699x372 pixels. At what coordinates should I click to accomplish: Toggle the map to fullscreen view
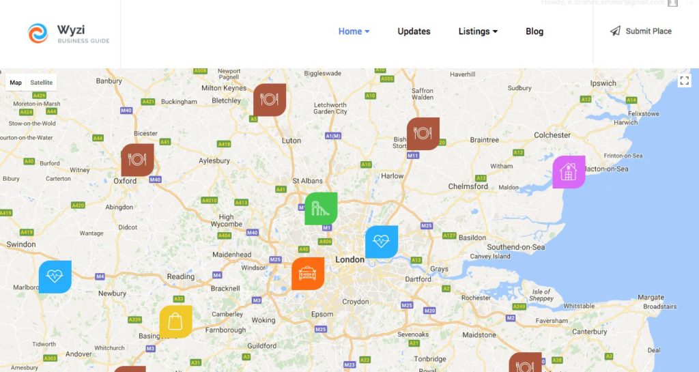point(684,81)
